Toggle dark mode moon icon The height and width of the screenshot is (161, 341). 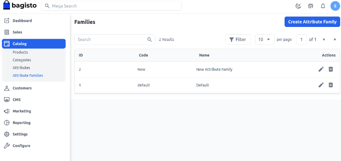(298, 6)
